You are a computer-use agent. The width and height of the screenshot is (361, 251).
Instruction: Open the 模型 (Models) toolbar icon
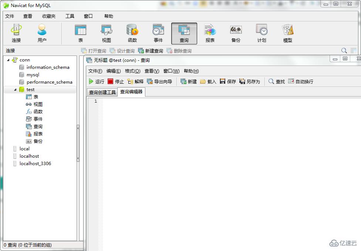tap(287, 33)
